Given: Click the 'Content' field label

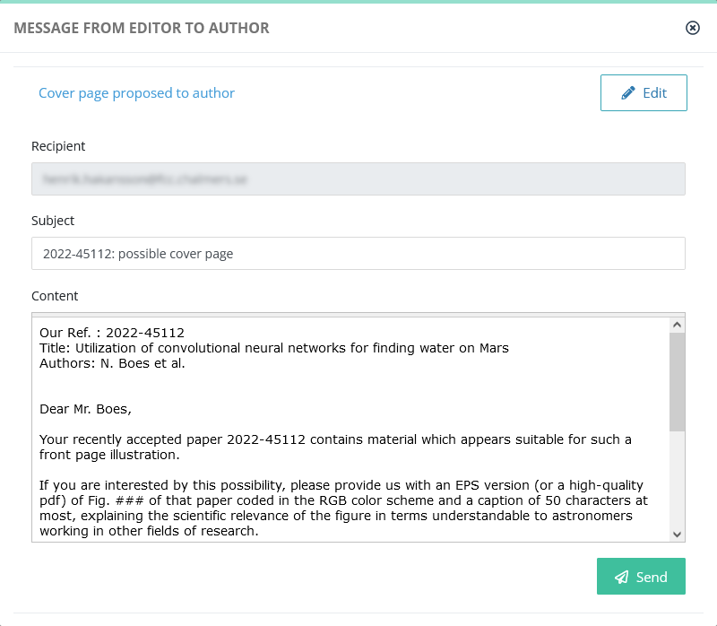Looking at the screenshot, I should [55, 296].
